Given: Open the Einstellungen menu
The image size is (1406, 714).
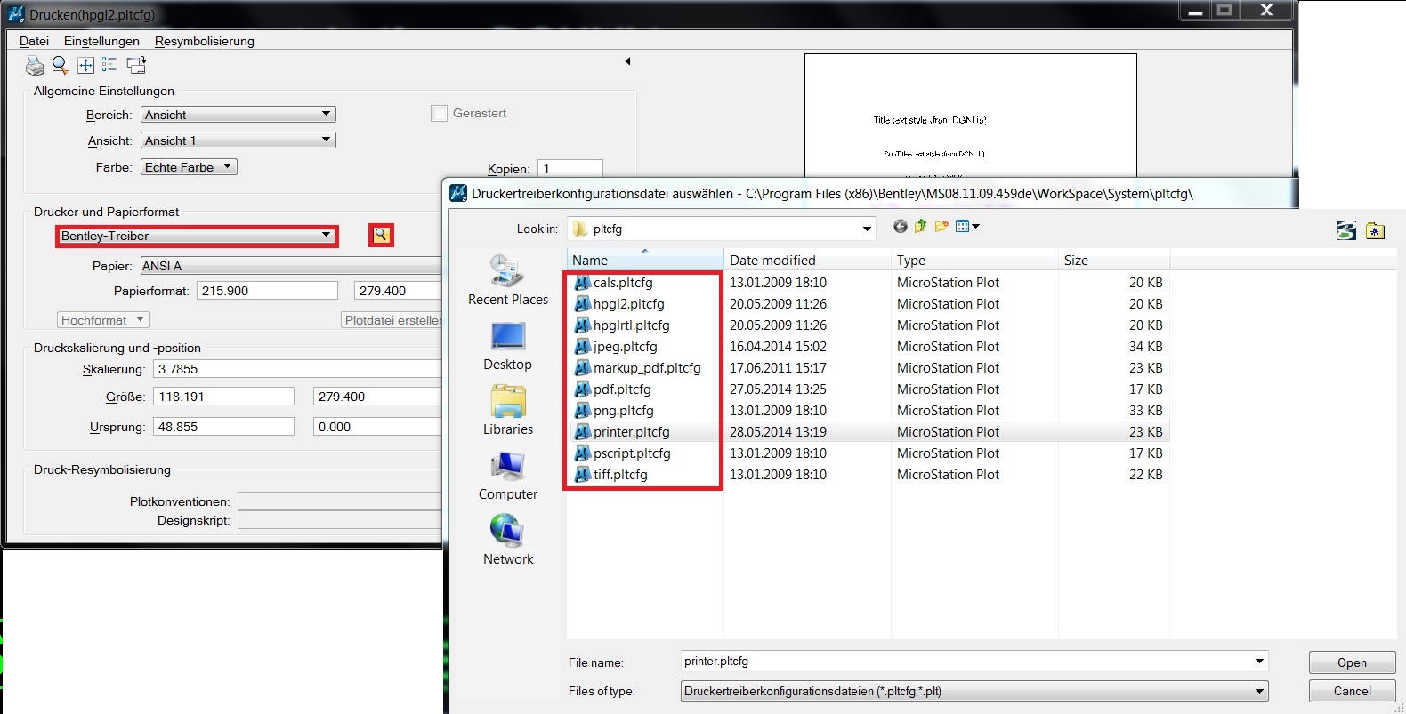Looking at the screenshot, I should 101,41.
